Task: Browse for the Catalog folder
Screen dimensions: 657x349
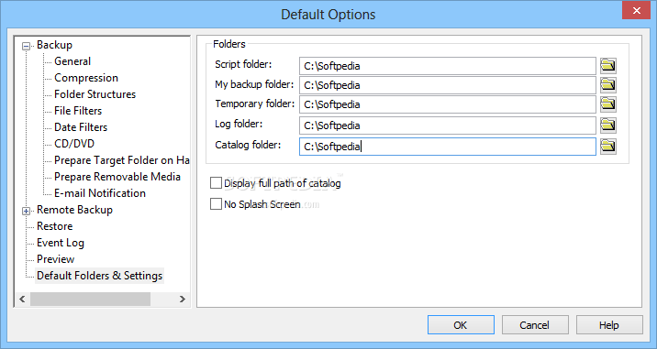Action: point(608,146)
